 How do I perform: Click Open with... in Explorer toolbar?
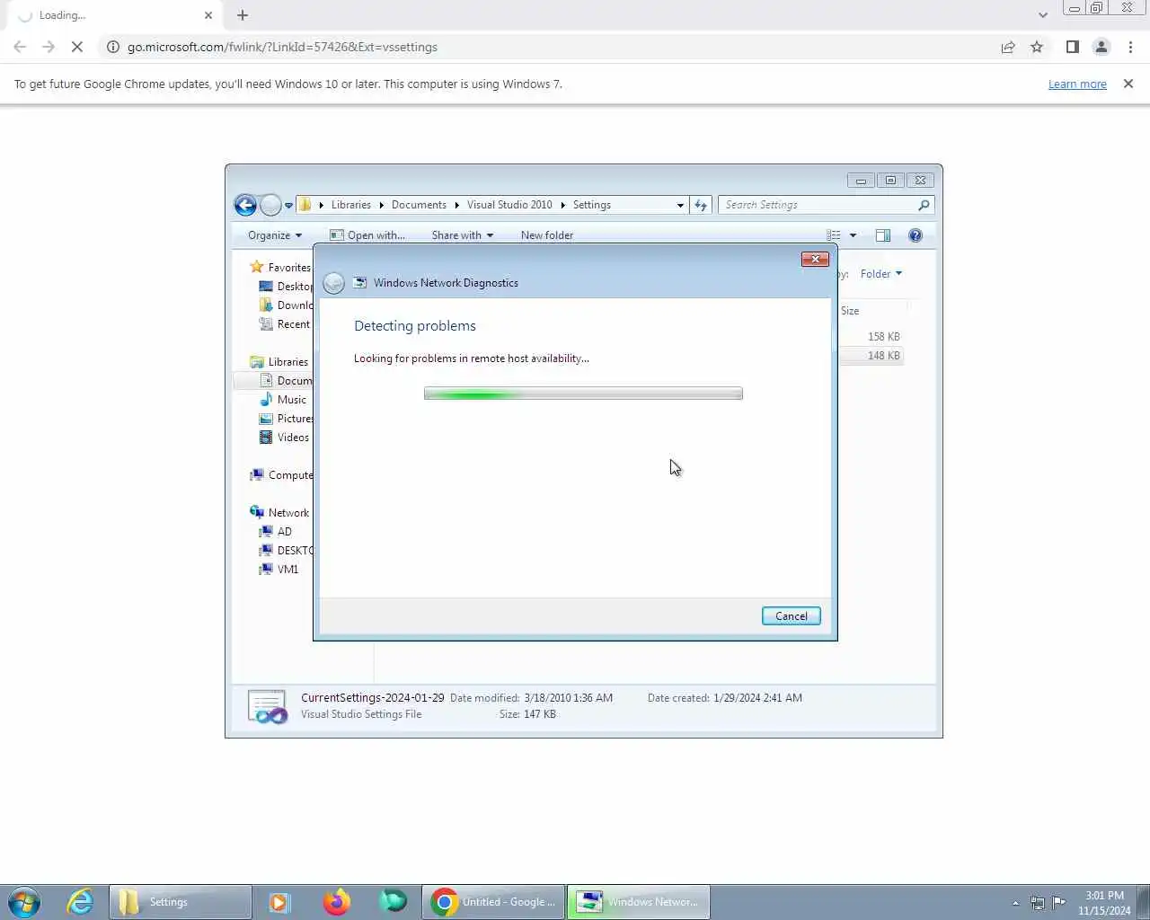pyautogui.click(x=367, y=235)
